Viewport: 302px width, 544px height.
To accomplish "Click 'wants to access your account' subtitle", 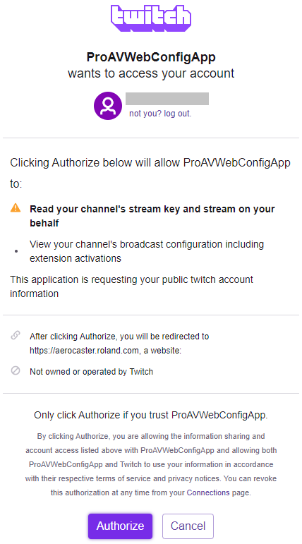I will [151, 73].
